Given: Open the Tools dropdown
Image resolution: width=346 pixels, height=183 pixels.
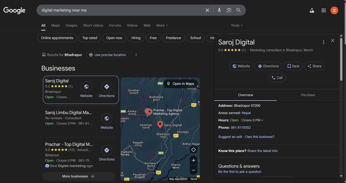Looking at the screenshot, I should point(237,25).
